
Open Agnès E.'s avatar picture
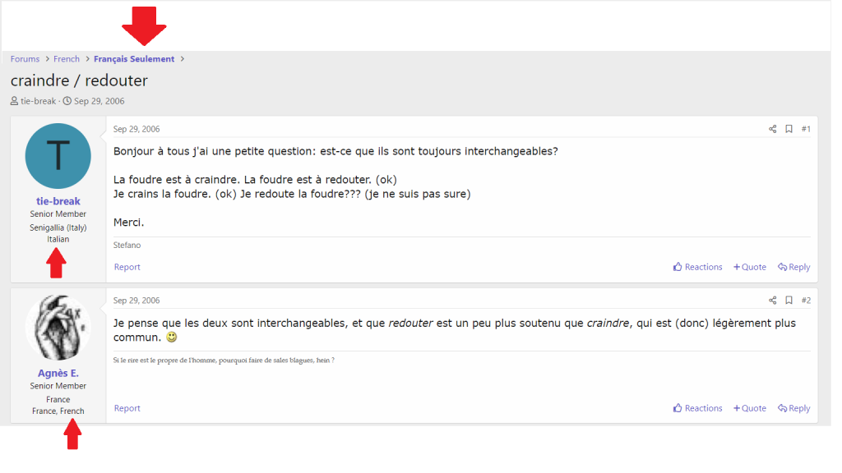tap(58, 327)
